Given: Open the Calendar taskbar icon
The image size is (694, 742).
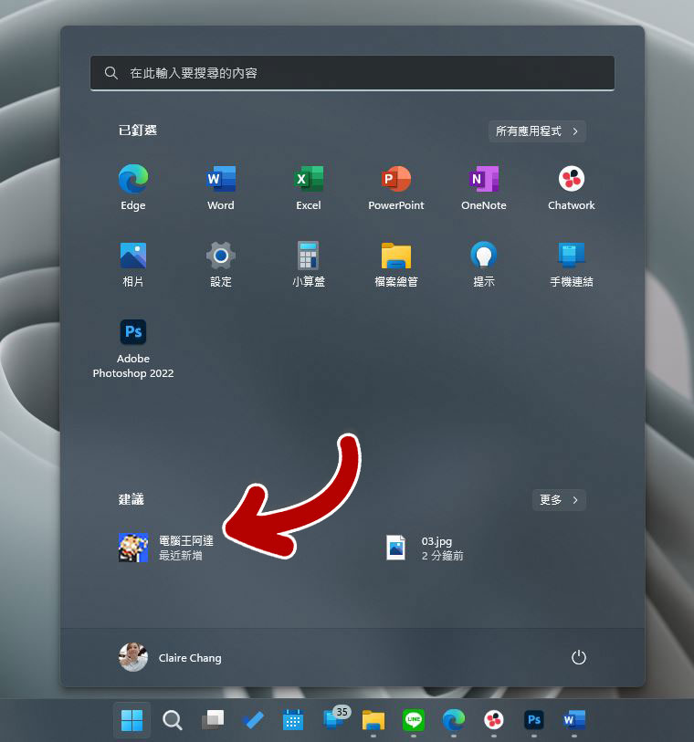Looking at the screenshot, I should pyautogui.click(x=293, y=720).
